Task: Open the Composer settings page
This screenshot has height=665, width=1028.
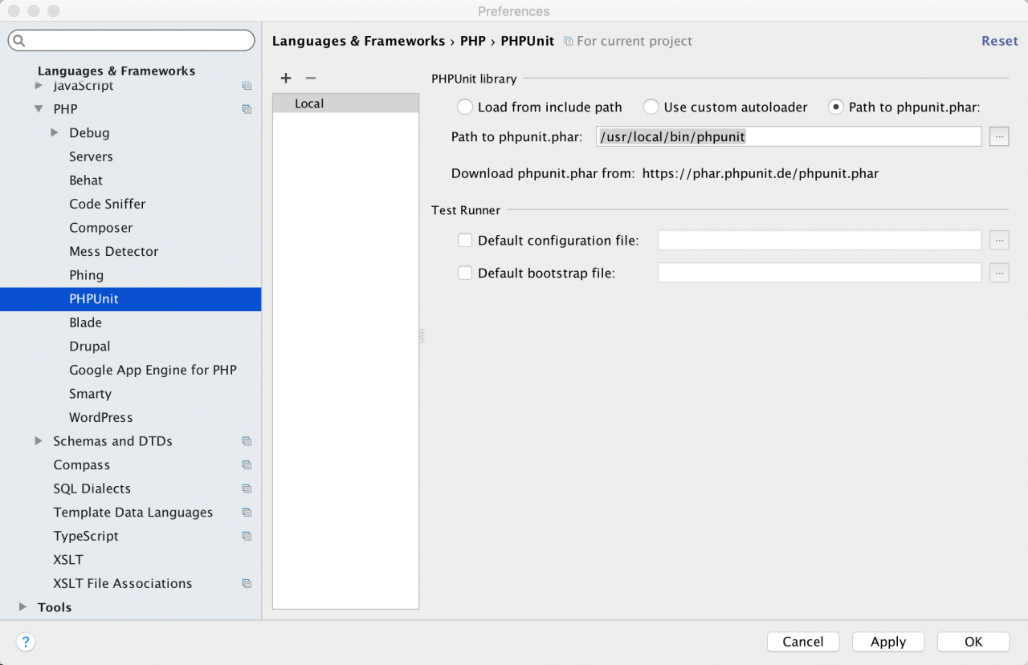Action: pyautogui.click(x=101, y=228)
